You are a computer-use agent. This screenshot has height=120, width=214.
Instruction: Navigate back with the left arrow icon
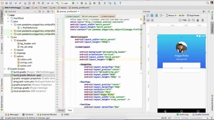[x=48, y=3]
